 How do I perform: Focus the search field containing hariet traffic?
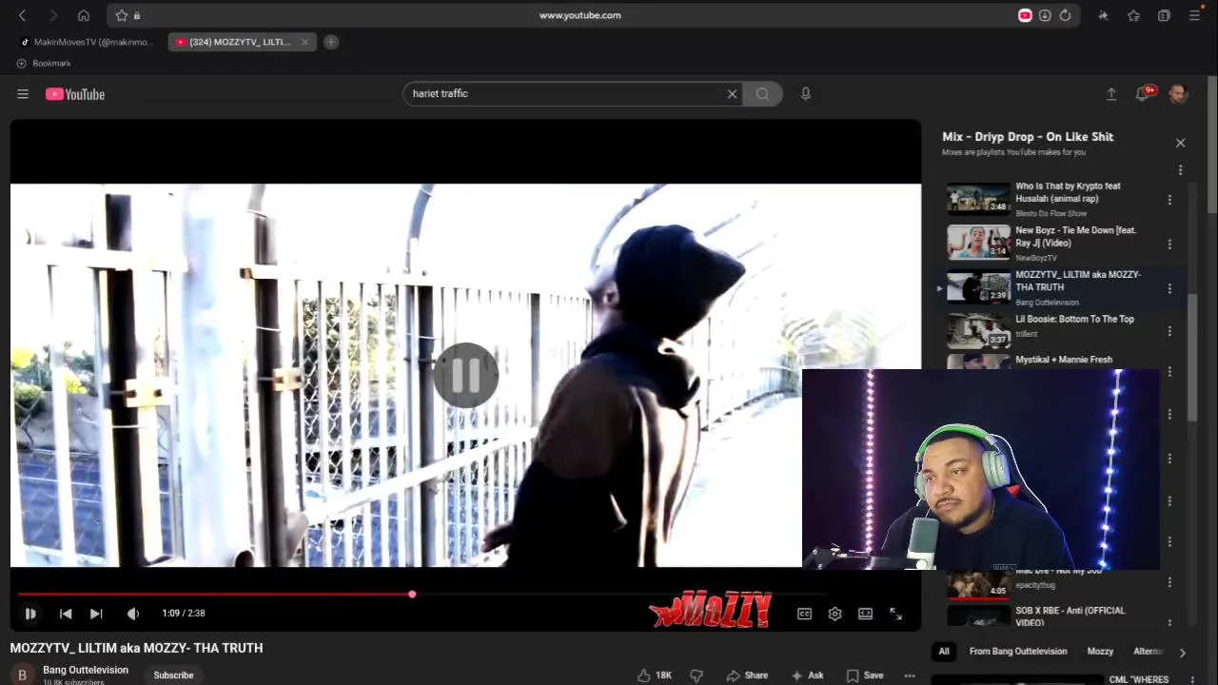[566, 94]
